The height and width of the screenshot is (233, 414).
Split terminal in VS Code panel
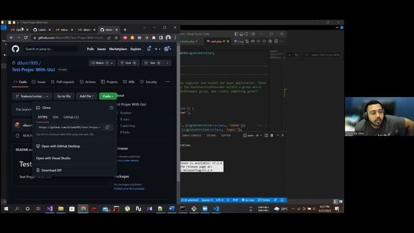266,135
